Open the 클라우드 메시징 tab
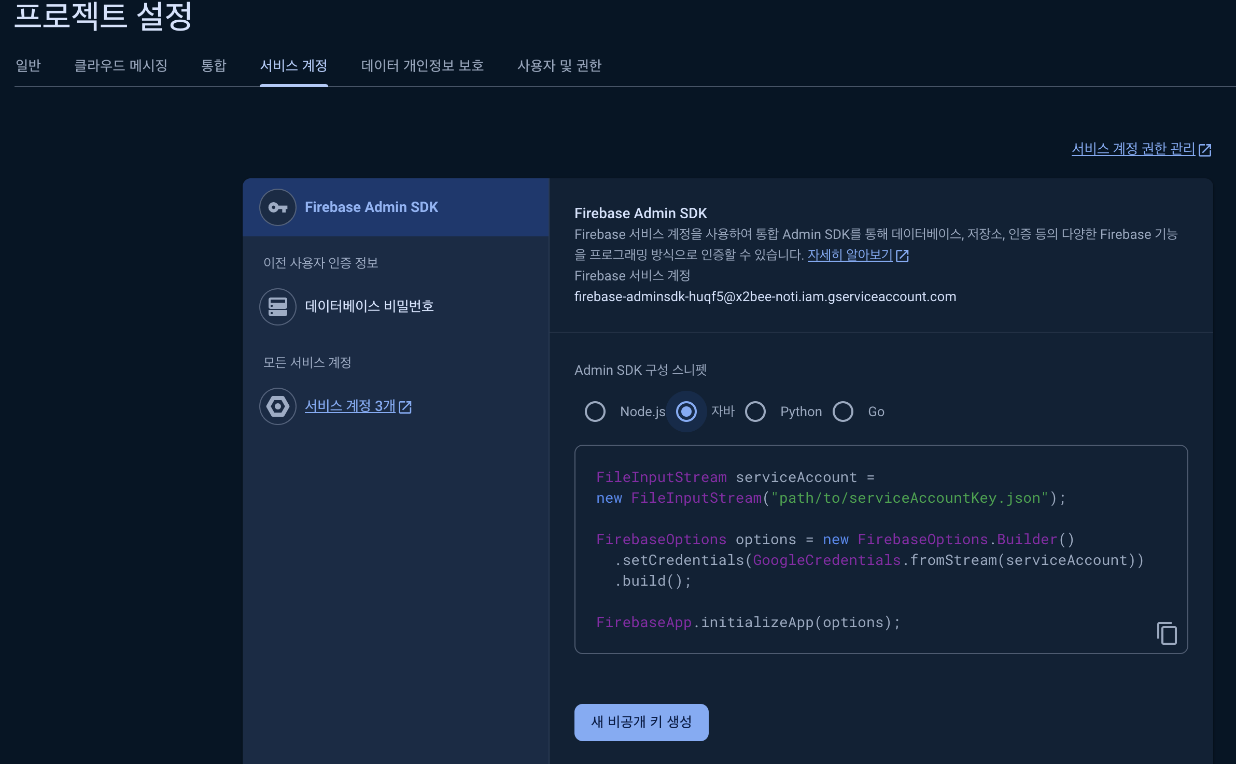Screen dimensions: 1236x764 pyautogui.click(x=121, y=66)
